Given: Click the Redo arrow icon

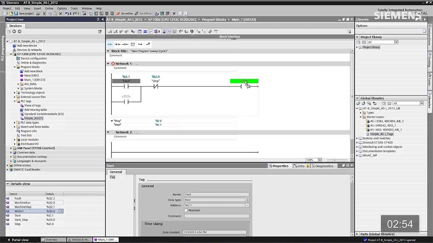Looking at the screenshot, I should pyautogui.click(x=74, y=13).
